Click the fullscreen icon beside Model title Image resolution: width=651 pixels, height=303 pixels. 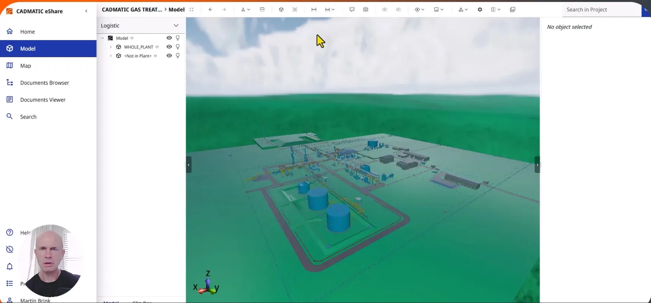point(191,10)
